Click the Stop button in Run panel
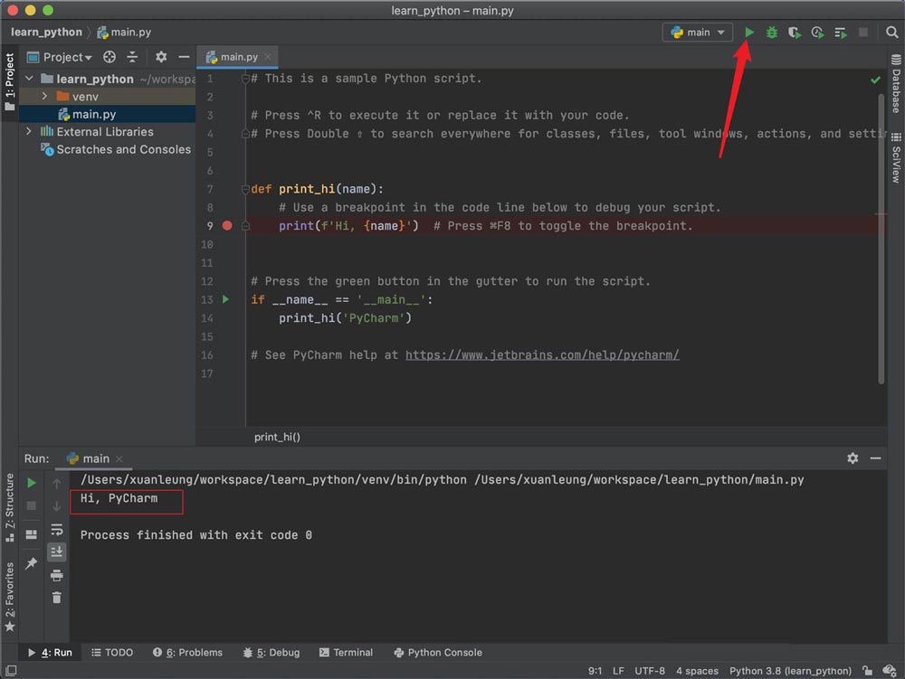 31,505
